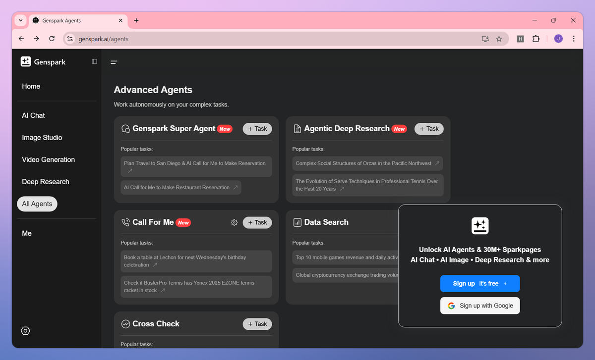Click Genspark Super Agent title

point(174,129)
